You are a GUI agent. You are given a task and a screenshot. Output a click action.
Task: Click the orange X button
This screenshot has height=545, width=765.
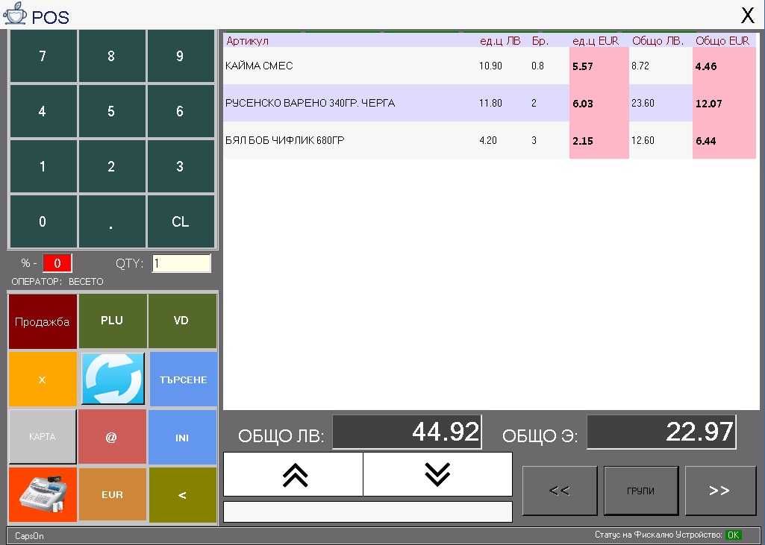(43, 379)
